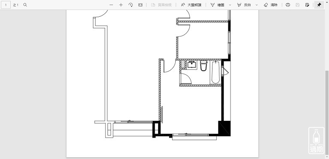Start 大聲朗讀 read aloud

tap(191, 5)
